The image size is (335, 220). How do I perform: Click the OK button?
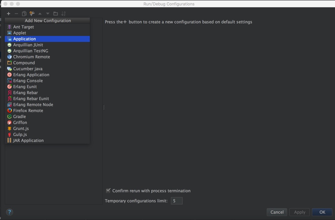tap(322, 212)
